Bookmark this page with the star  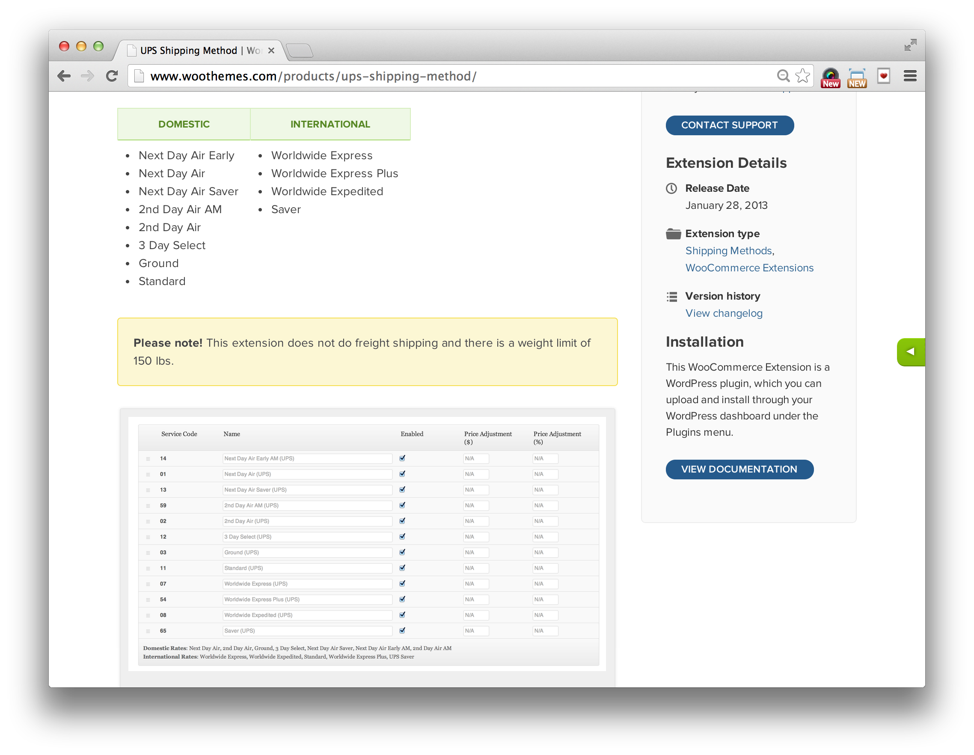802,76
